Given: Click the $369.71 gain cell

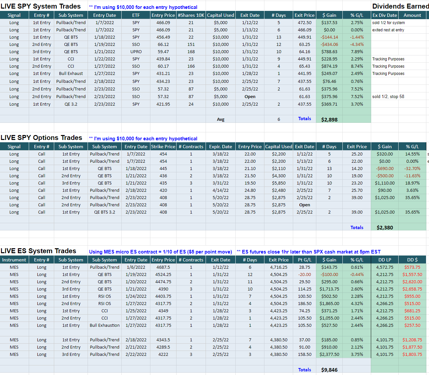Looking at the screenshot, I should 329,104.
